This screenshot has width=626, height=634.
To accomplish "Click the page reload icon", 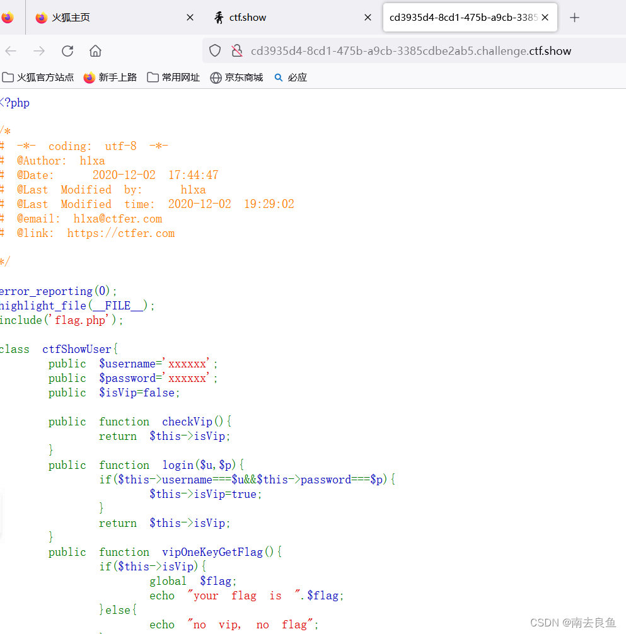I will pyautogui.click(x=67, y=51).
